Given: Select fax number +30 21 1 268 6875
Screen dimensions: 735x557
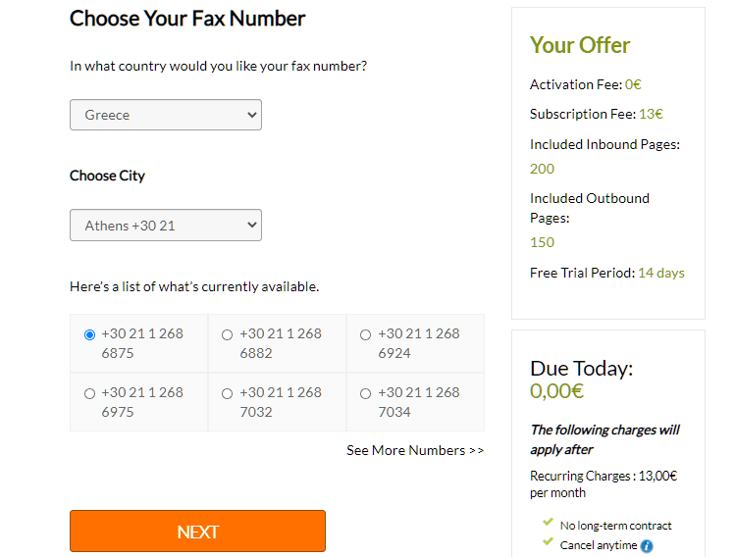Looking at the screenshot, I should coord(90,334).
